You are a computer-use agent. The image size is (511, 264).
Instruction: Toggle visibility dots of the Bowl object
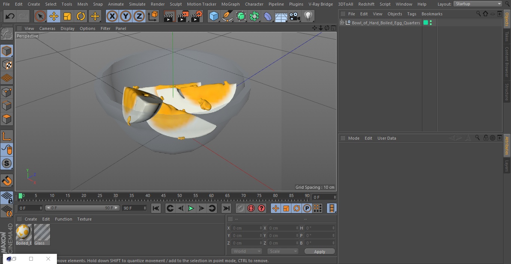(431, 23)
